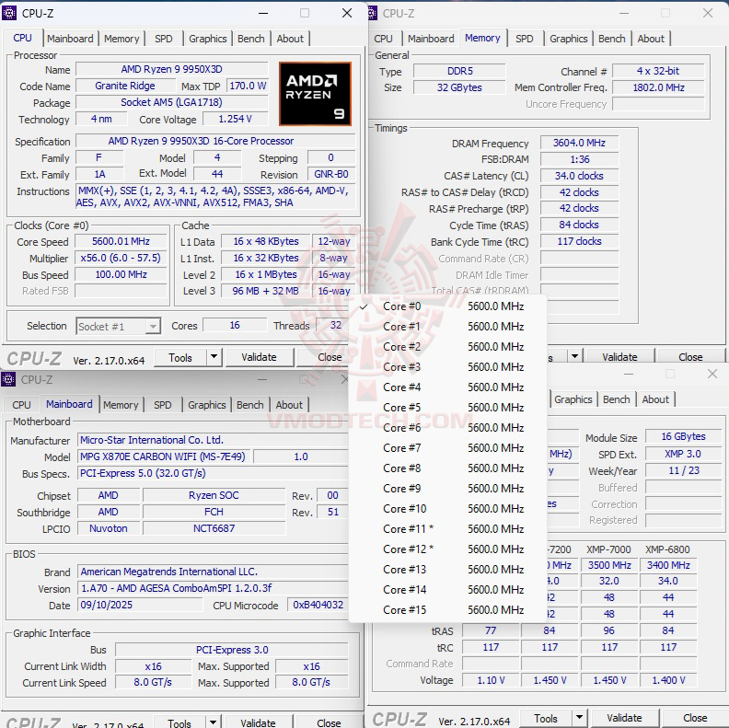The width and height of the screenshot is (729, 728).
Task: Open Graphics tab in bottom-right SPD window
Action: tap(573, 399)
